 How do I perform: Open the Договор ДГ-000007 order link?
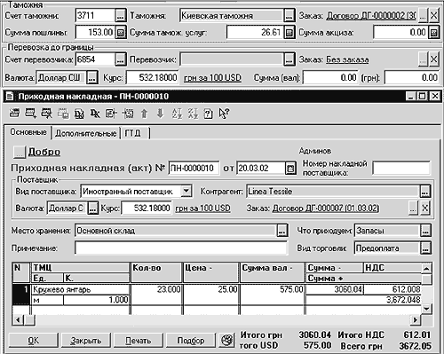tap(325, 208)
